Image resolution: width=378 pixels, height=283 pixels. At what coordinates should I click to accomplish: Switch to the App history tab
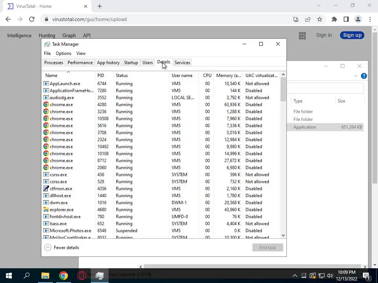point(108,63)
